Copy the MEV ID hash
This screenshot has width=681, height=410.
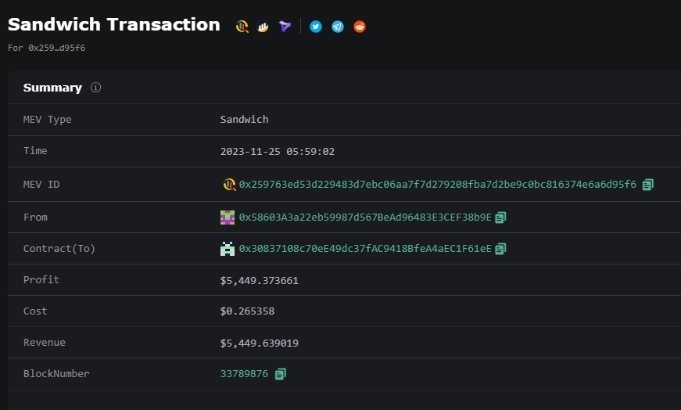(647, 185)
